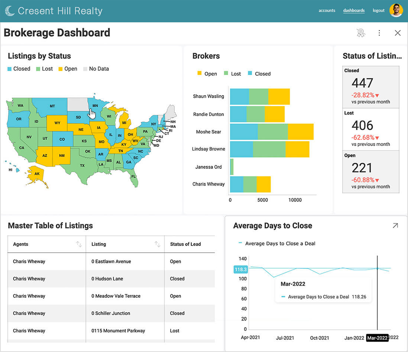Open the three-dot more options menu
This screenshot has width=408, height=352.
click(379, 33)
